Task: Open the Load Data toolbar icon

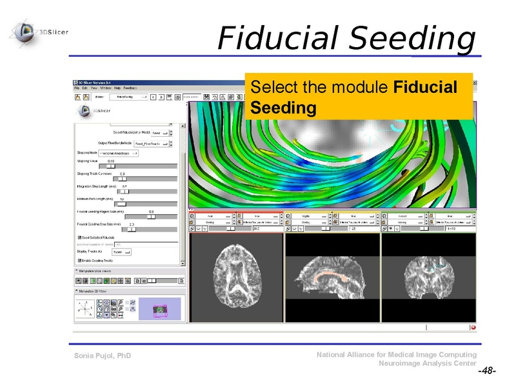Action: pyautogui.click(x=77, y=96)
